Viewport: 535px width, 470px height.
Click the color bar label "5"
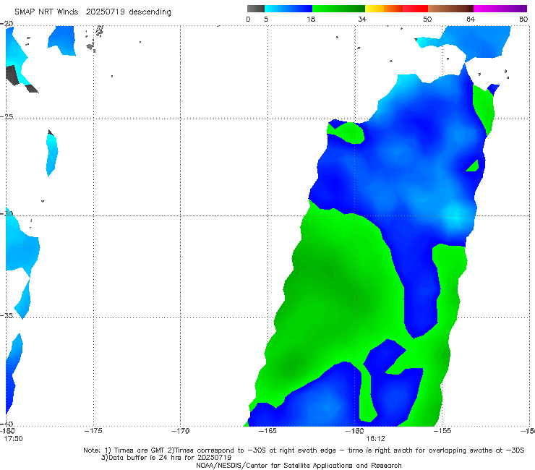pos(266,20)
